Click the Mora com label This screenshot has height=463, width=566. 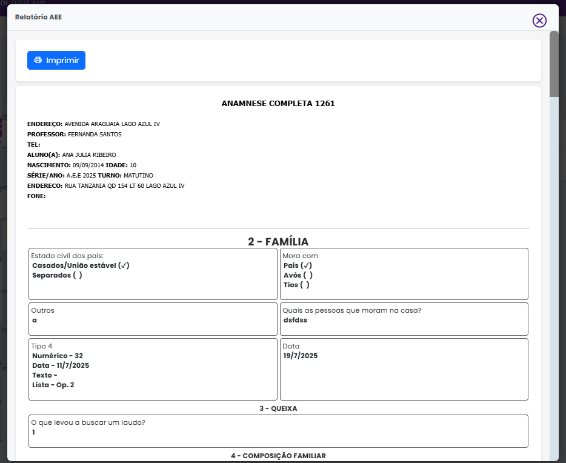[x=301, y=256]
